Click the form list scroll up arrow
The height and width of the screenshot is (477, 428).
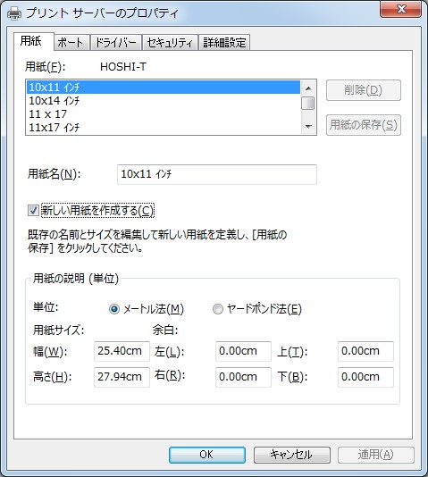pyautogui.click(x=308, y=88)
